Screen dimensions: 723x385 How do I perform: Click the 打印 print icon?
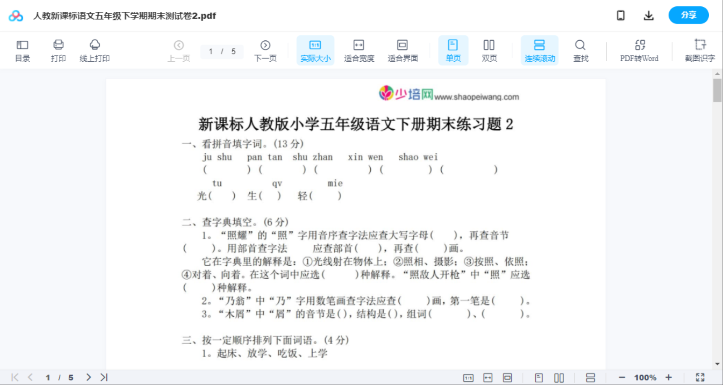pos(58,50)
